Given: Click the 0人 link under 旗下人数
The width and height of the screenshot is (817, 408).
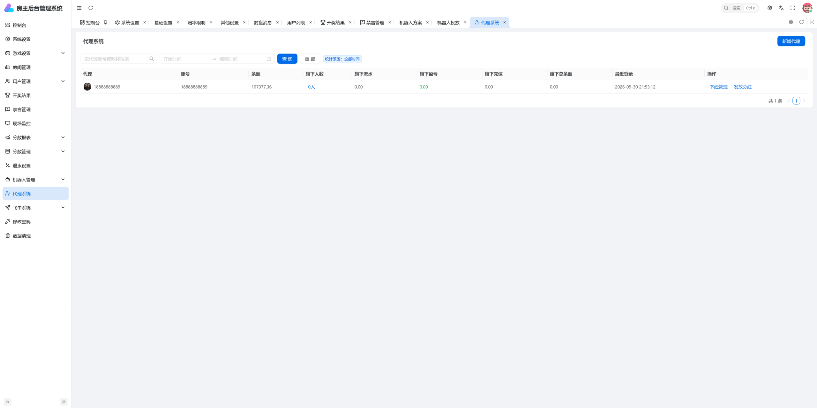Looking at the screenshot, I should (x=311, y=87).
